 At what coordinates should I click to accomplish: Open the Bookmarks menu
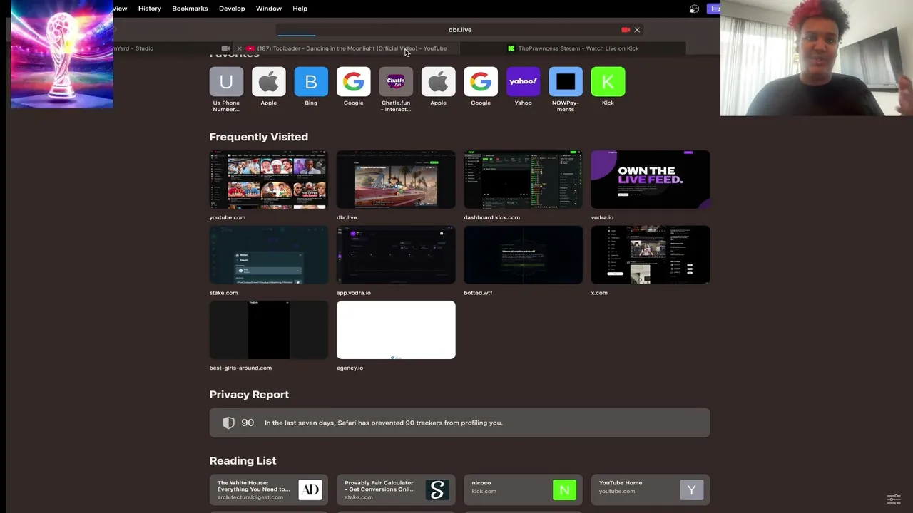(x=190, y=9)
